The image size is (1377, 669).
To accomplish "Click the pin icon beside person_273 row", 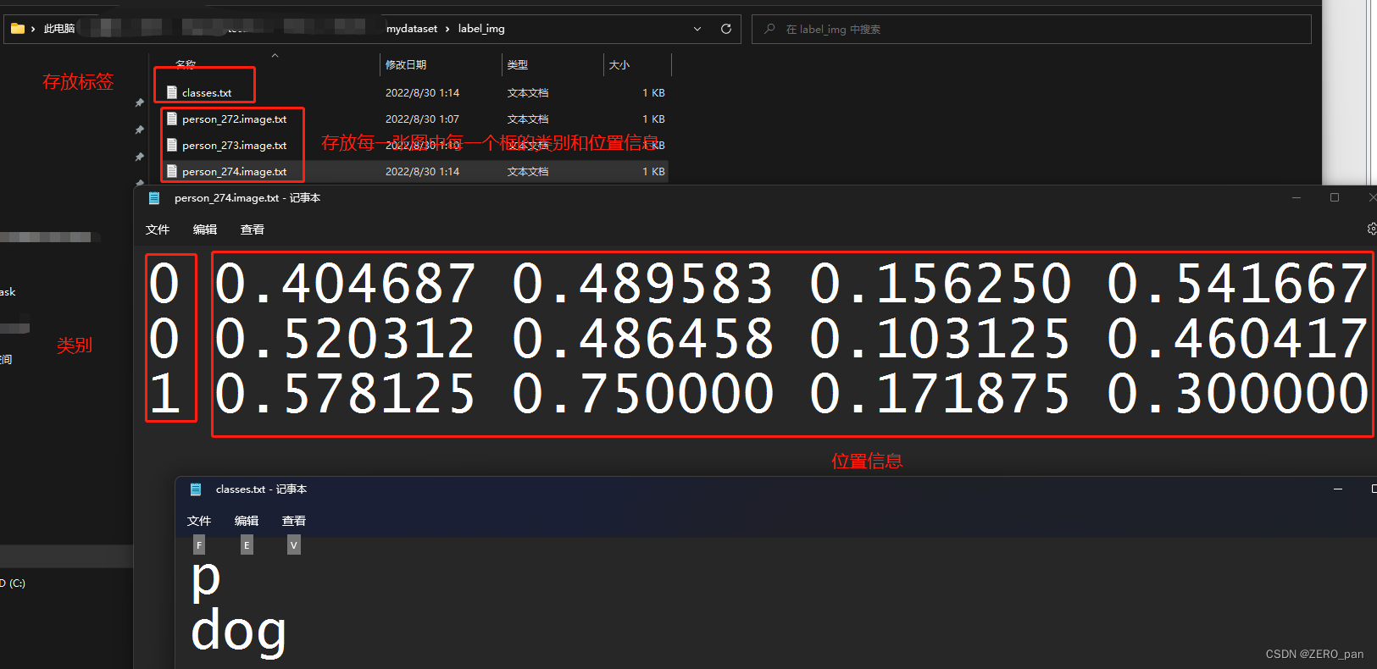I will click(139, 158).
